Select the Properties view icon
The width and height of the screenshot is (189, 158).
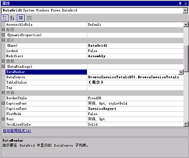pos(21,18)
